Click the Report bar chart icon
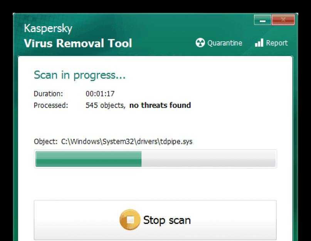Viewport: 311px width, 241px height. [259, 43]
